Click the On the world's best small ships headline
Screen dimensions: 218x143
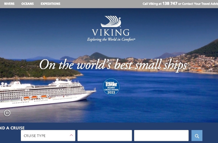tap(113, 65)
